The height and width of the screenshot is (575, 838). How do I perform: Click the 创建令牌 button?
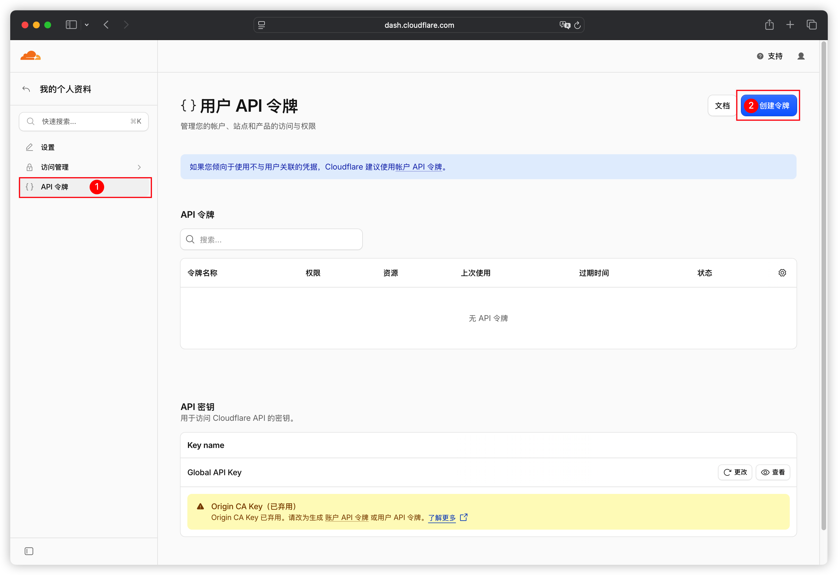tap(768, 105)
